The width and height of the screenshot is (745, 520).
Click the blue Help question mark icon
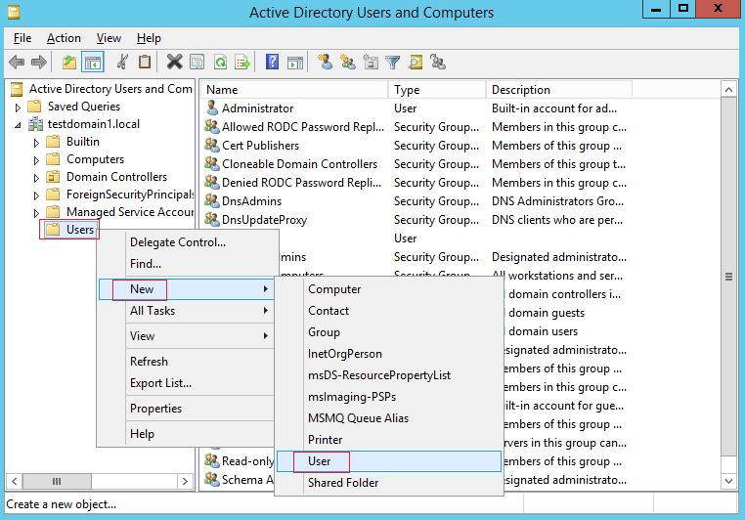click(x=272, y=63)
